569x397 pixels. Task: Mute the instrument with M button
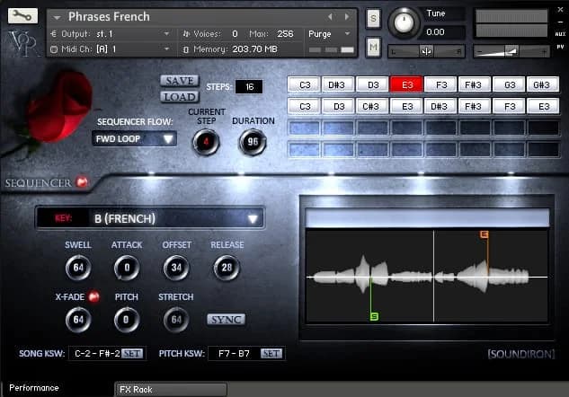[x=373, y=45]
